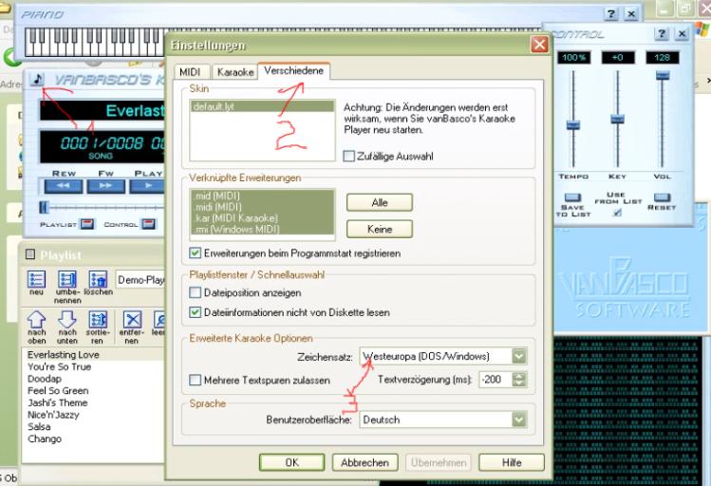Close the Einstellungen dialog
The image size is (711, 486).
539,45
